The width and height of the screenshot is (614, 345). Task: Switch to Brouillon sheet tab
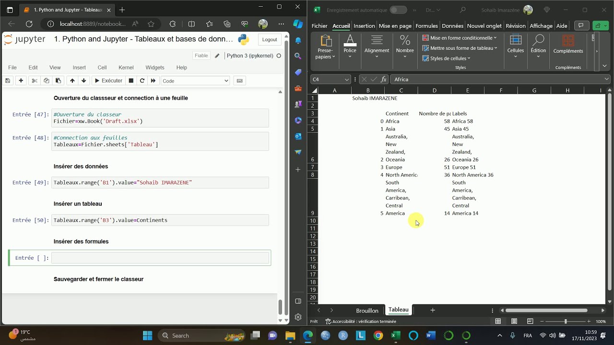[367, 310]
